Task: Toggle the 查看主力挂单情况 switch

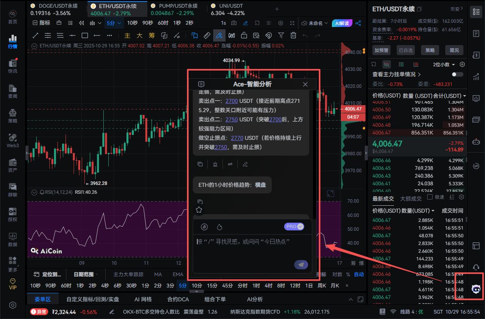Action: pos(458,74)
